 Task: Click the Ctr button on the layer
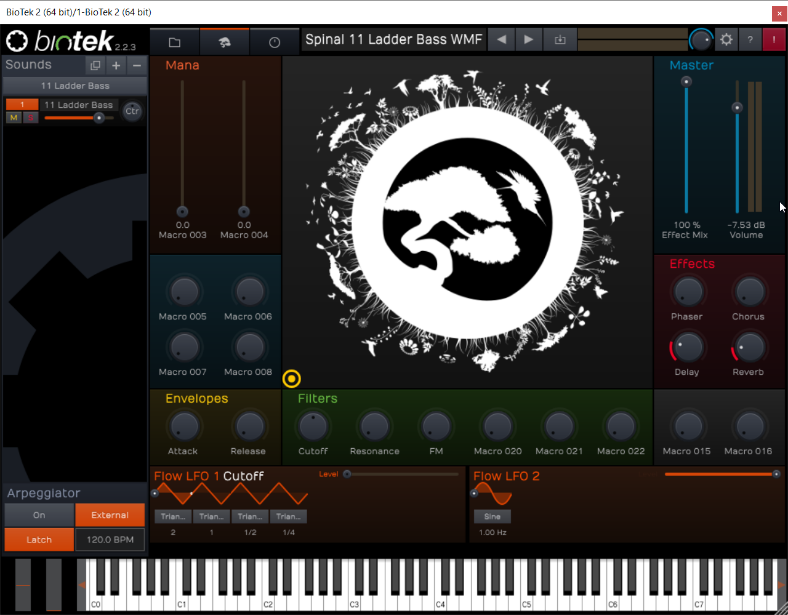132,111
